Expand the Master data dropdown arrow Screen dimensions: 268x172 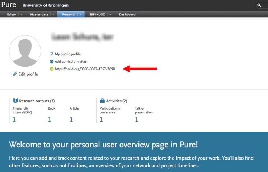click(53, 15)
